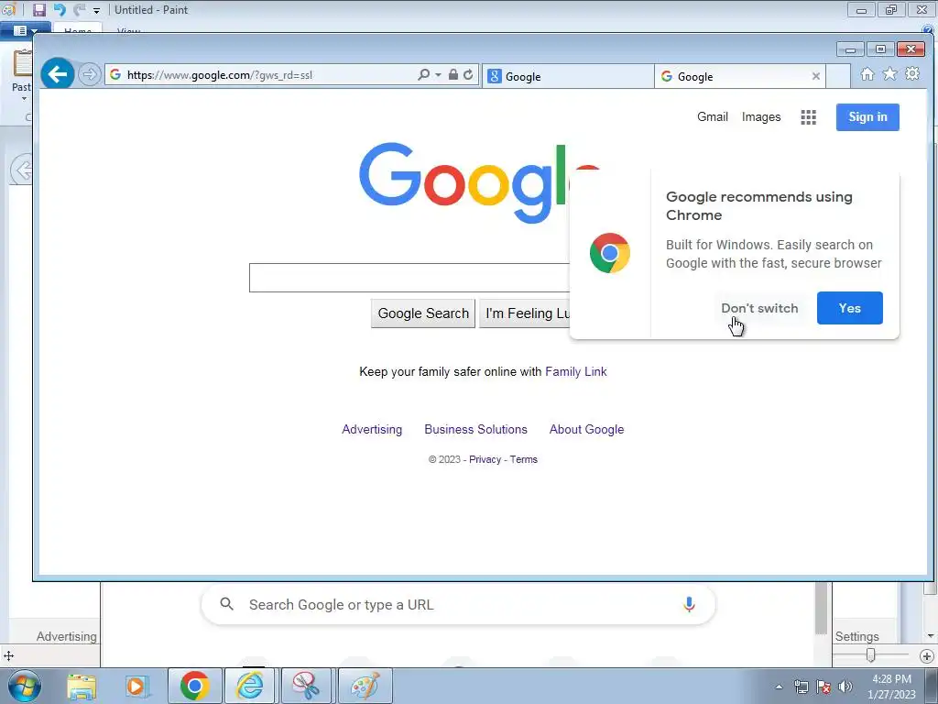
Task: Open a new tab in Internet Explorer
Action: click(x=838, y=77)
